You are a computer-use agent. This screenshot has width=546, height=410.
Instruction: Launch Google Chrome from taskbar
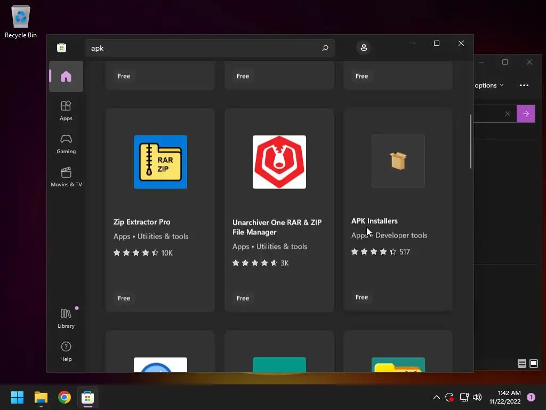pyautogui.click(x=65, y=397)
